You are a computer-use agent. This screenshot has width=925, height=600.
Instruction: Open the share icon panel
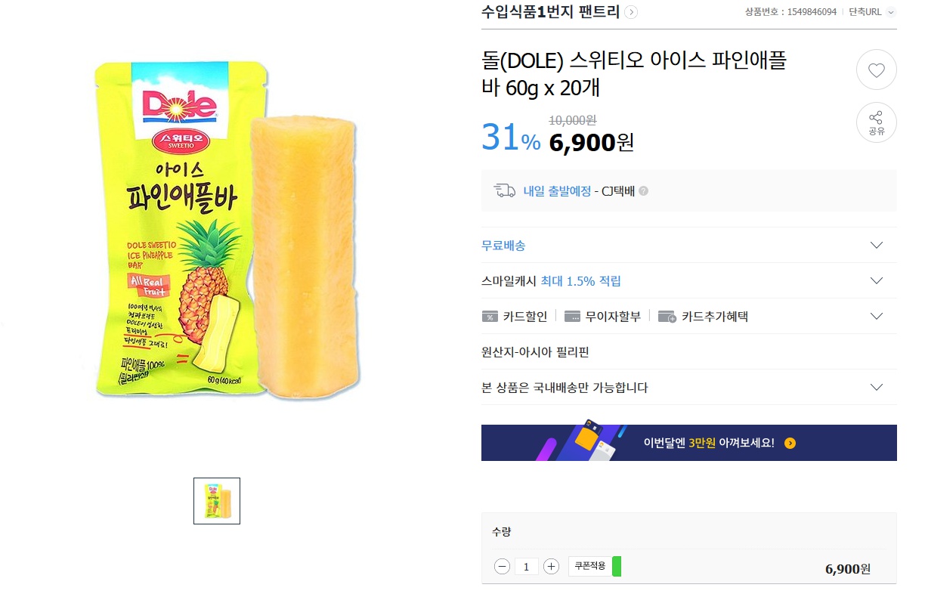(876, 122)
